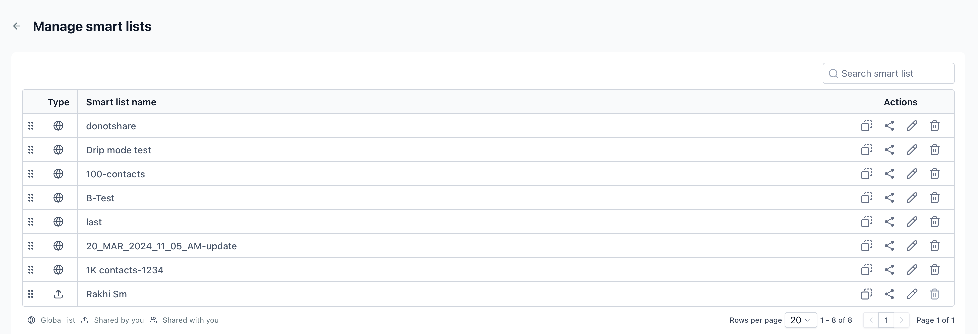Share the 20_MAR_2024_11_05_AM-update list

tap(889, 246)
